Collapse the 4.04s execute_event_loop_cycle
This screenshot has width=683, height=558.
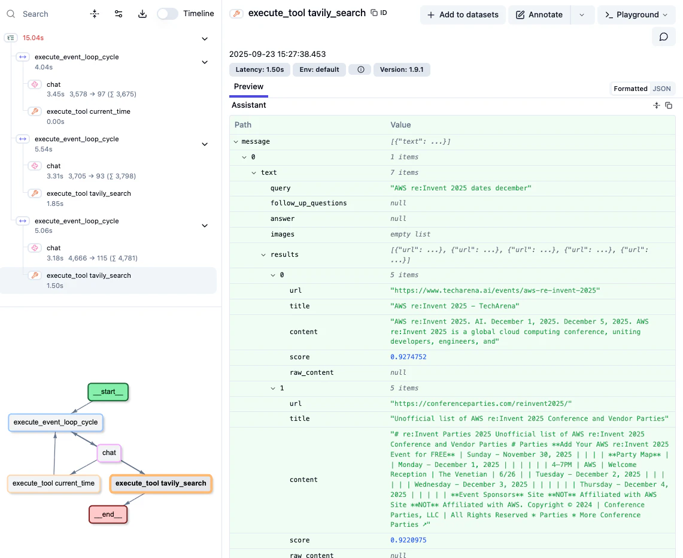pyautogui.click(x=205, y=62)
